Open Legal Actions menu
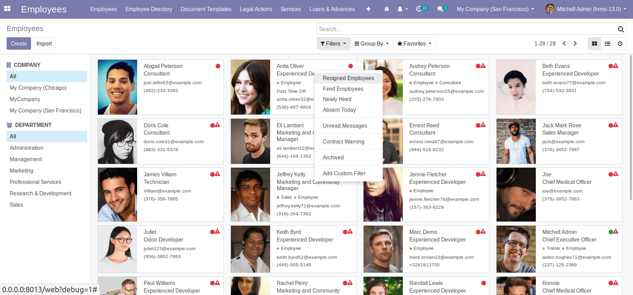 click(x=256, y=9)
